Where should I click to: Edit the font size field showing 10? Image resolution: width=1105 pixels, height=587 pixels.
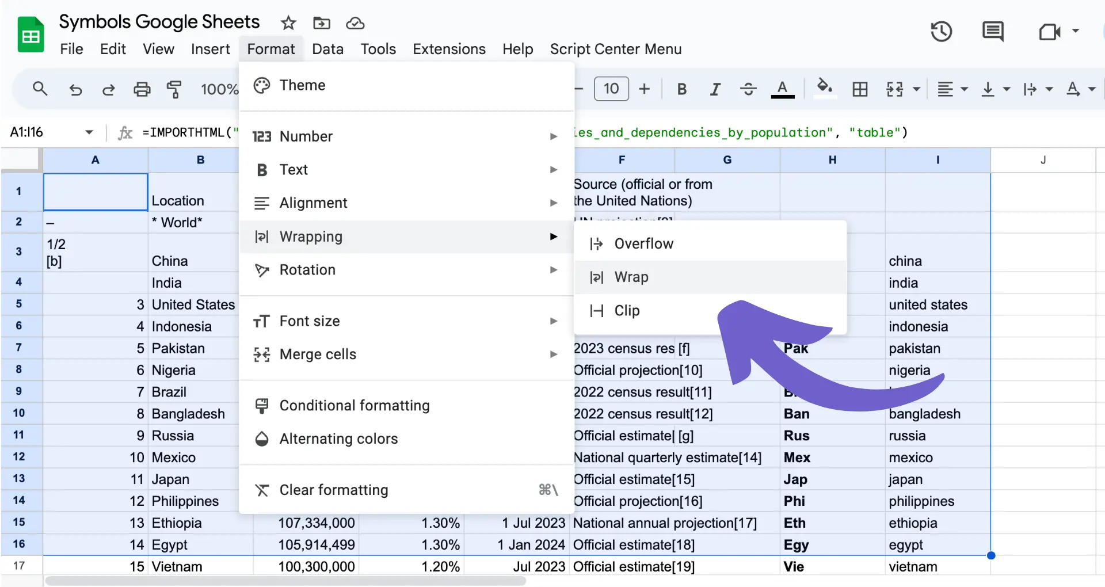pyautogui.click(x=611, y=89)
